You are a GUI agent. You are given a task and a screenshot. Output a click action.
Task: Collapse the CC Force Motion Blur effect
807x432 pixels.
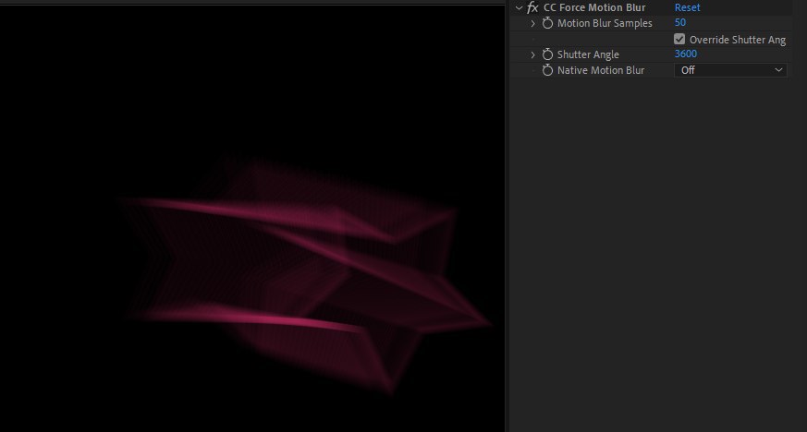coord(519,7)
